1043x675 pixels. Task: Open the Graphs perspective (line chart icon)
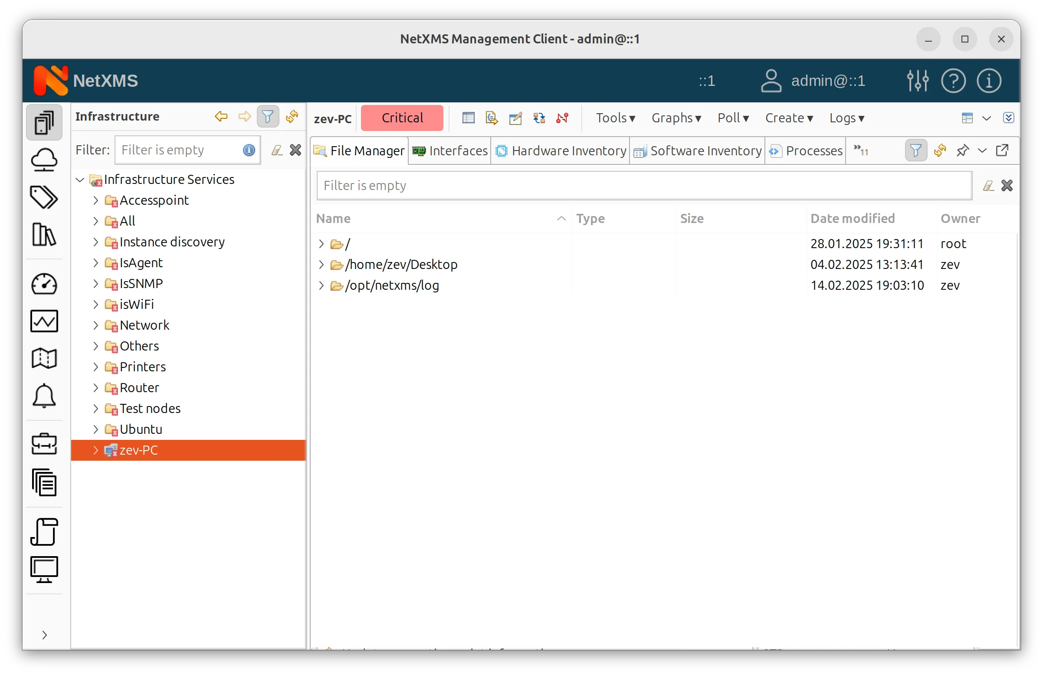44,321
